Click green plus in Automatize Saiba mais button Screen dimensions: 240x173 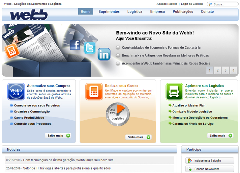pos(68,135)
